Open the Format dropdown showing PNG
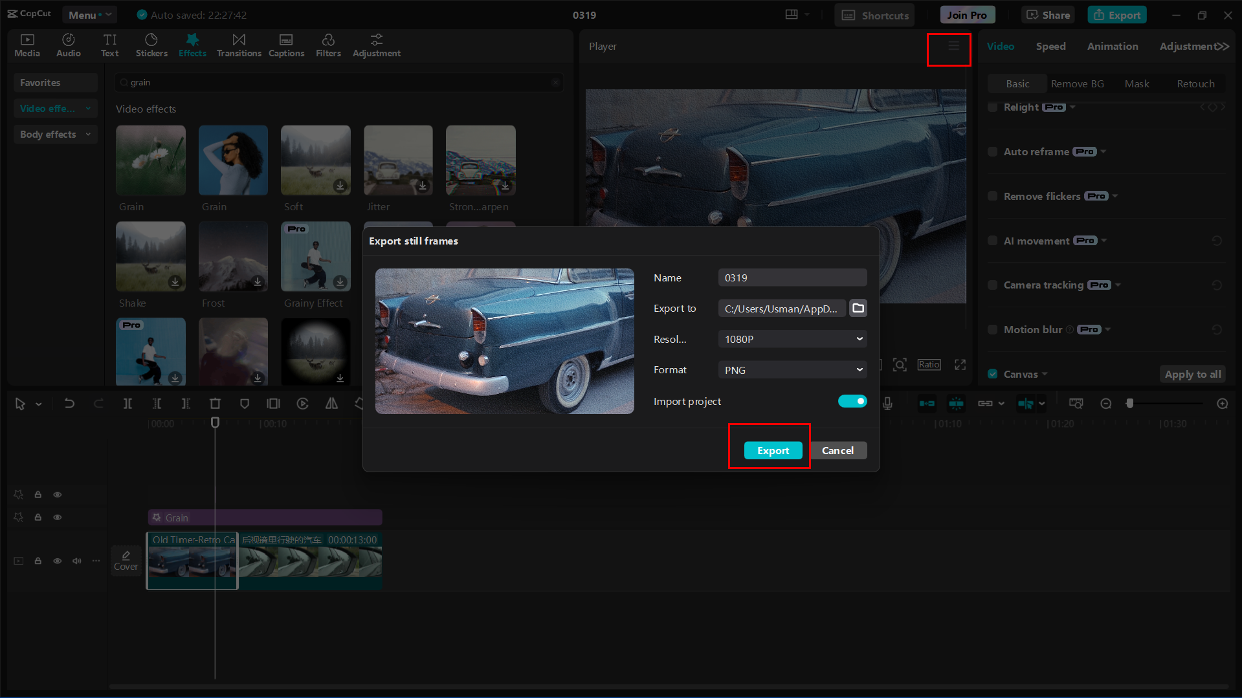The image size is (1242, 698). (x=792, y=369)
